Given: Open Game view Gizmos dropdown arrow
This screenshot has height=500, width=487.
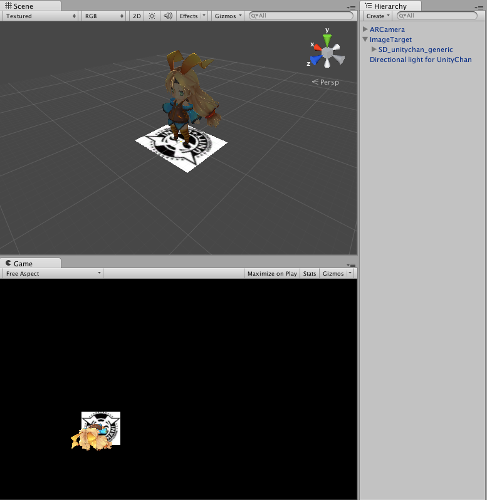Looking at the screenshot, I should pos(350,273).
